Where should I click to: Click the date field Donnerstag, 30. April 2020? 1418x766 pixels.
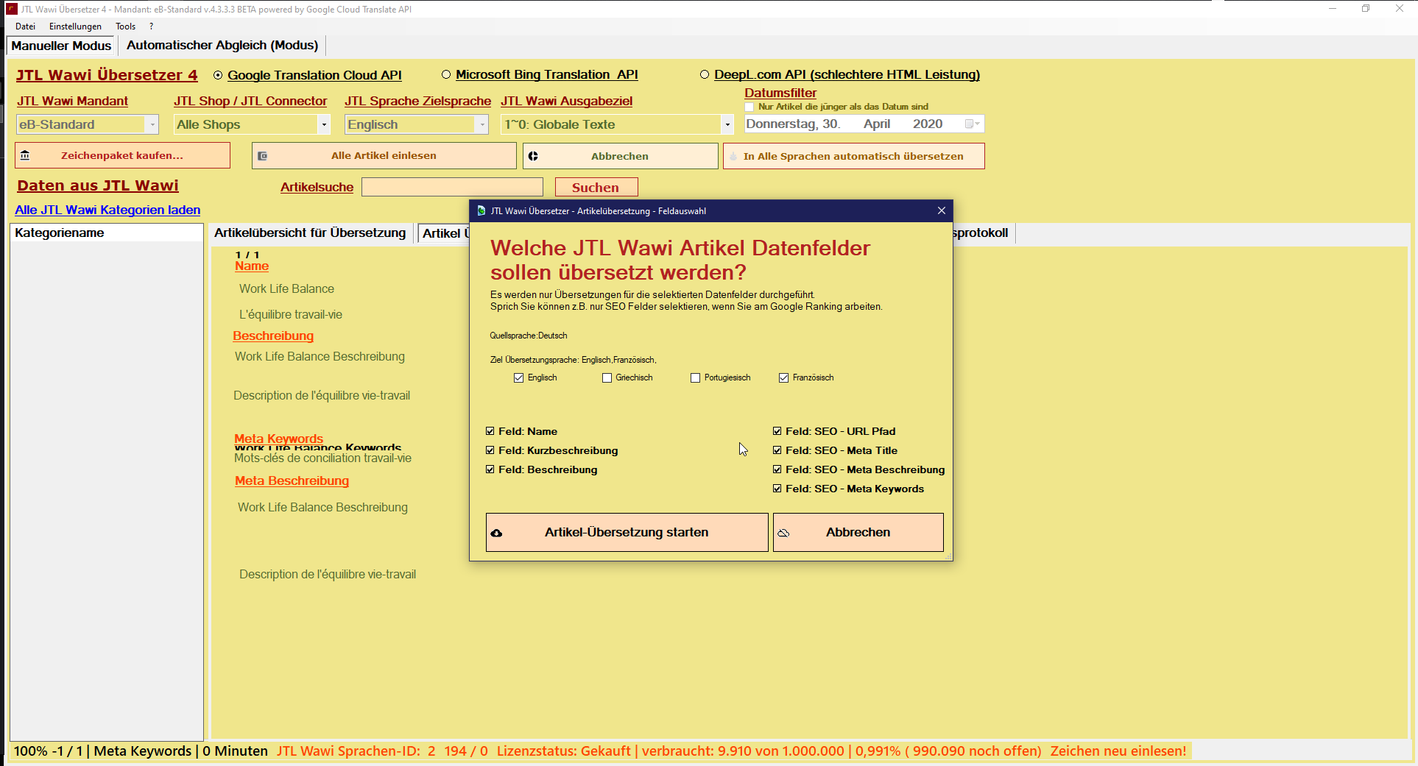864,124
